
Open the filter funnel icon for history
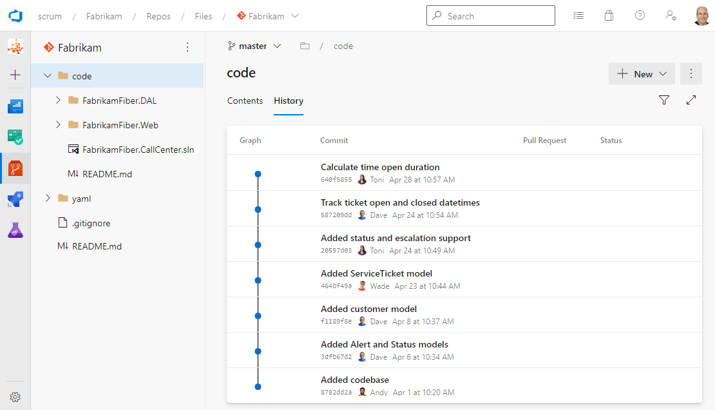pyautogui.click(x=664, y=100)
